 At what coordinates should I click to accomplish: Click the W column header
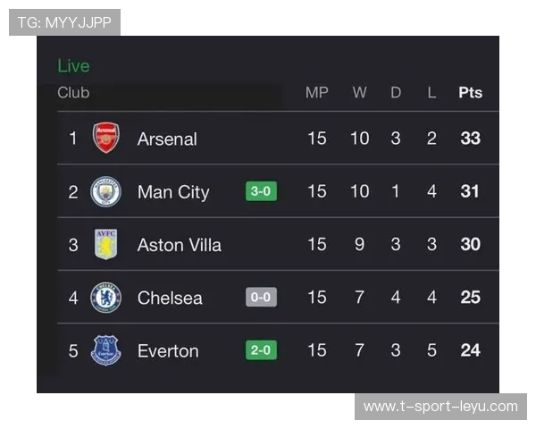click(359, 93)
